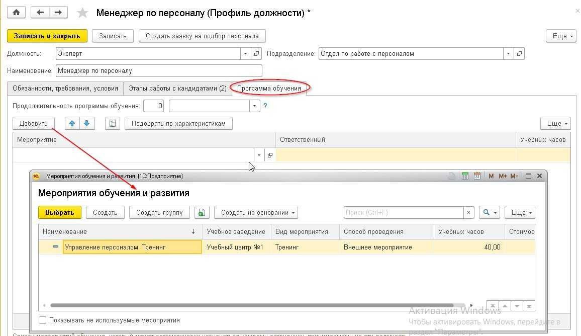This screenshot has width=581, height=336.
Task: Switch to 'Обязанности, требования, условия' tab
Action: 65,88
